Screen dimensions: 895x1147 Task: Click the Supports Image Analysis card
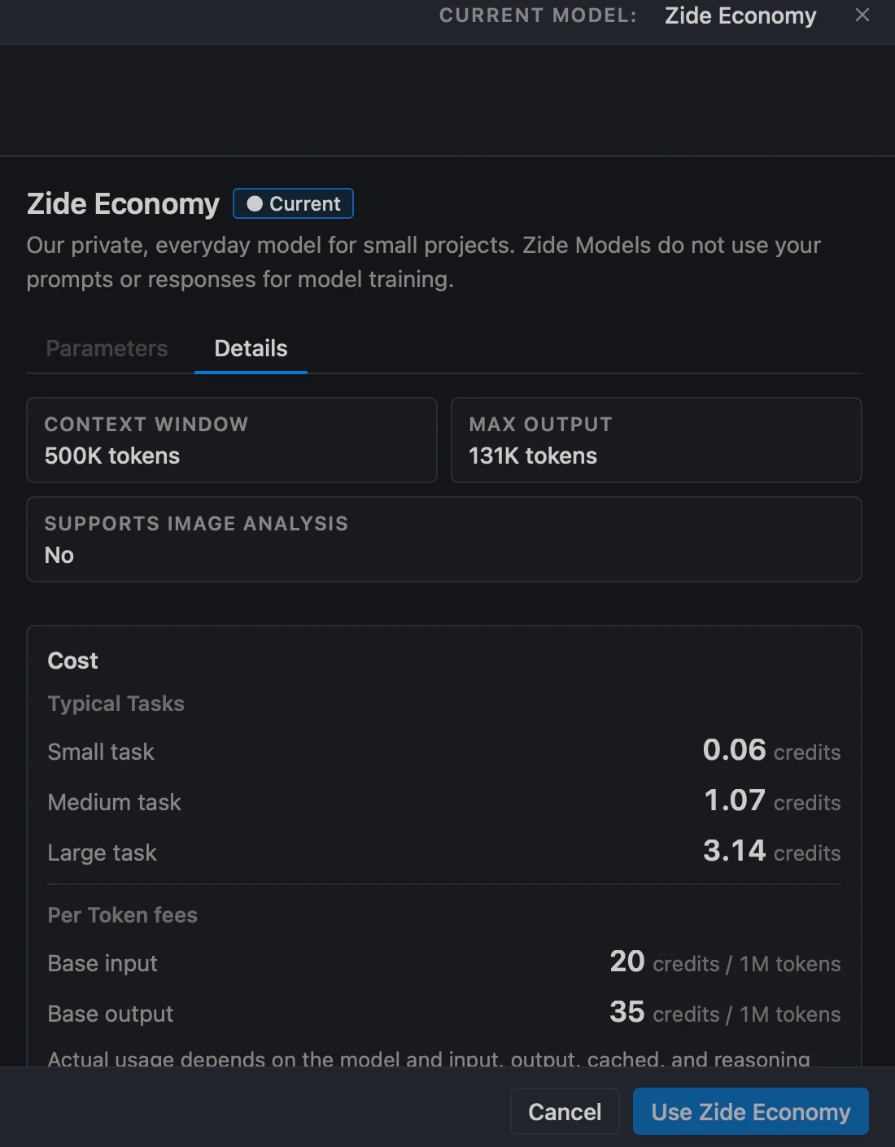click(x=444, y=539)
